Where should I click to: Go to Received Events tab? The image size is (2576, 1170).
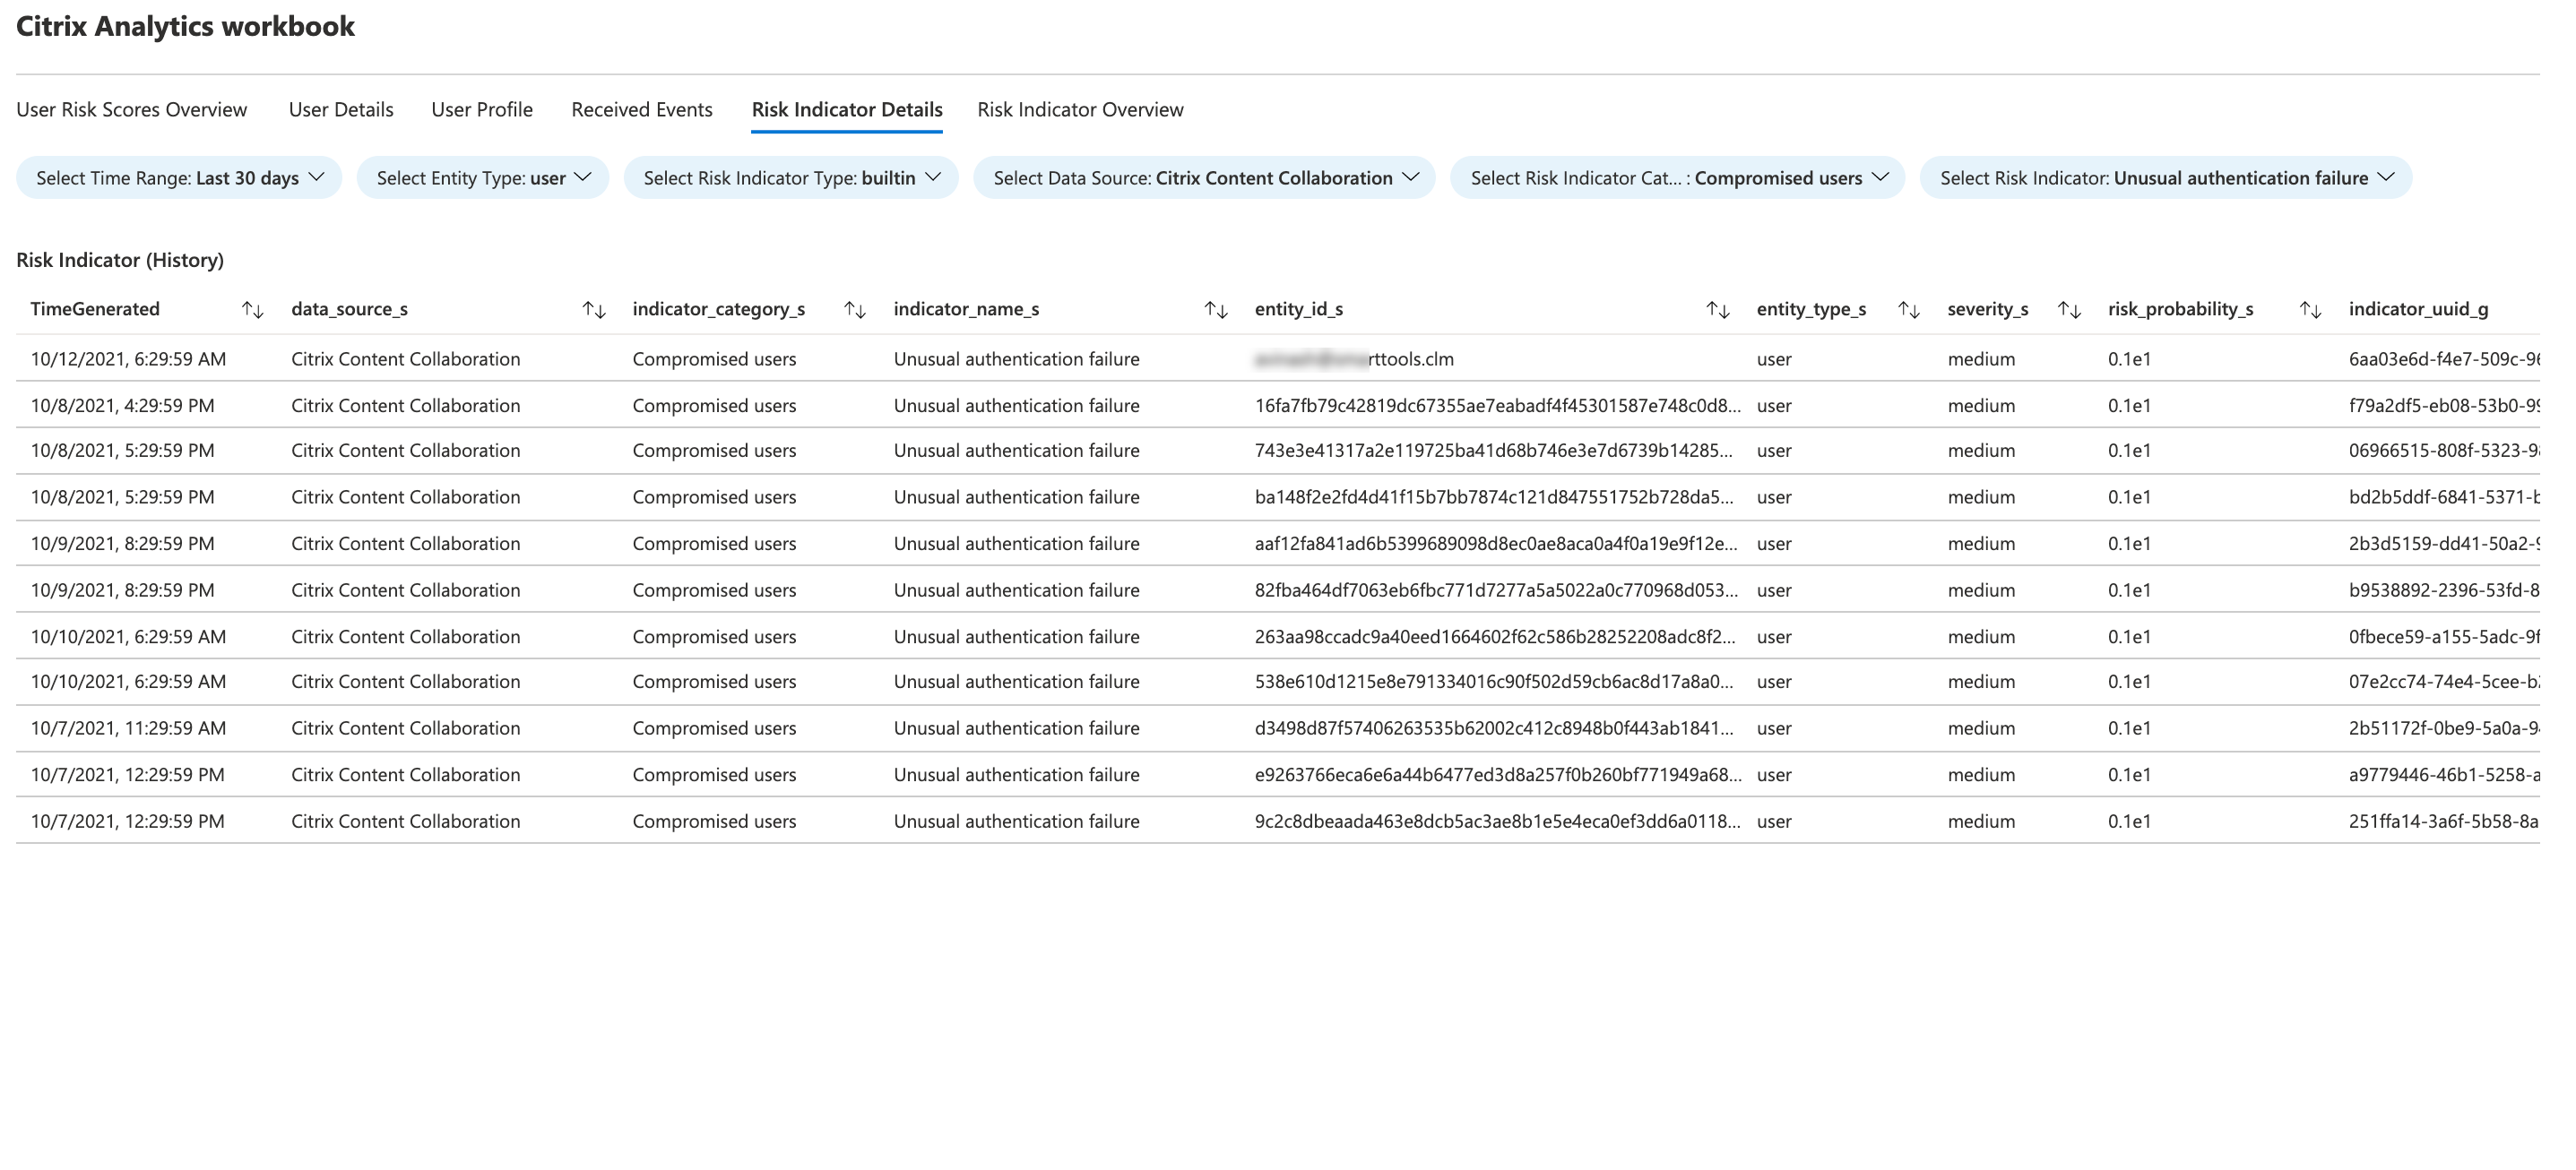click(642, 110)
